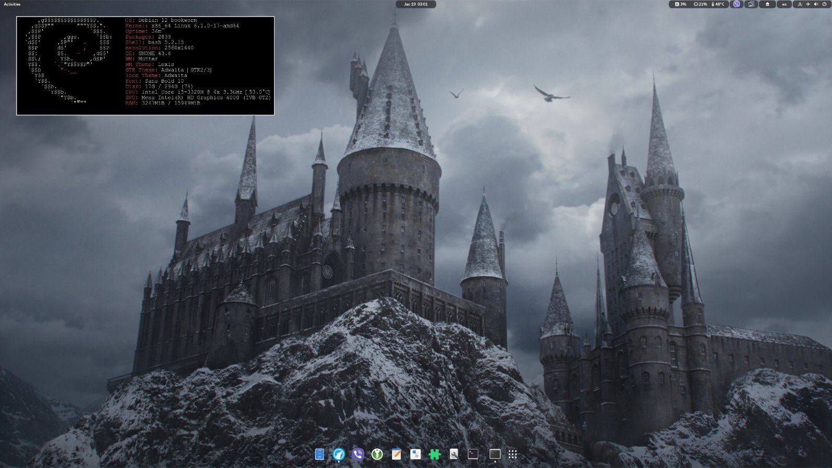Click the '17G / 294G (7%)' disk line
The image size is (832, 468).
point(159,86)
